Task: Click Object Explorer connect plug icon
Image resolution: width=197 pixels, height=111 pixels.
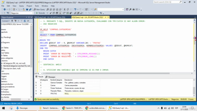Action: coord(12,21)
